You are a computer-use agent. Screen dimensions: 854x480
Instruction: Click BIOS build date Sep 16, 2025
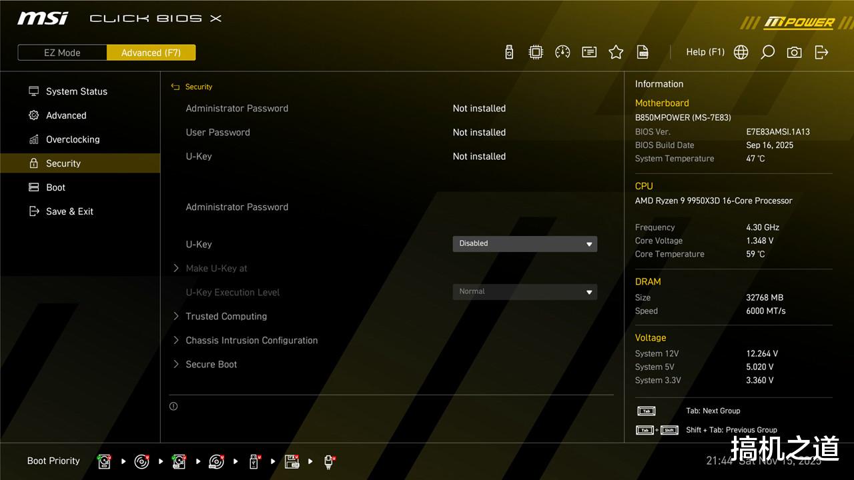point(770,145)
